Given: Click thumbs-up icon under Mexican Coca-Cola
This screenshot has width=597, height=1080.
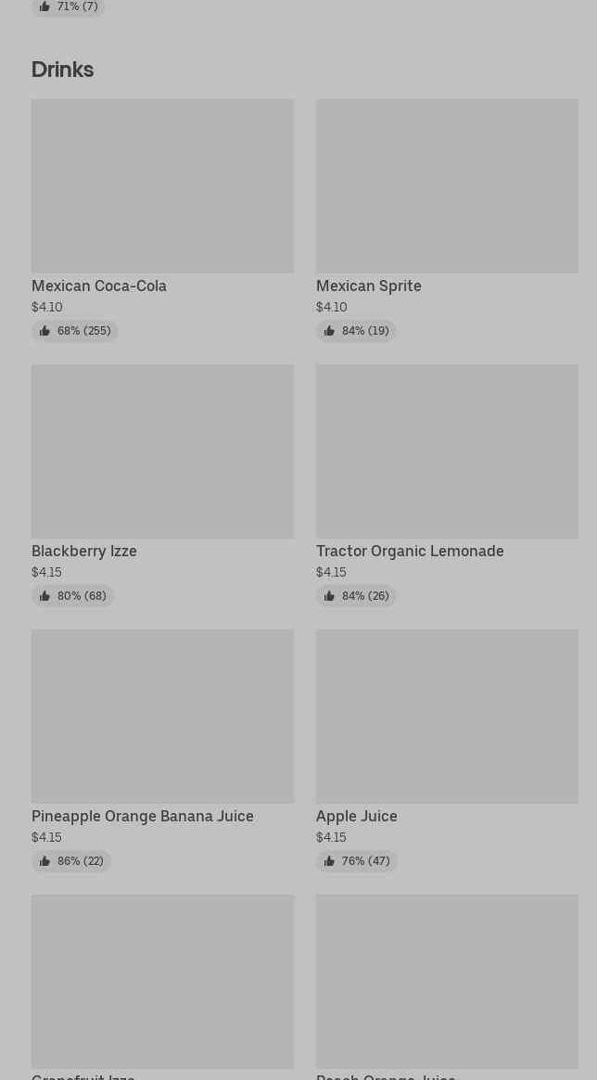Looking at the screenshot, I should click(x=44, y=331).
